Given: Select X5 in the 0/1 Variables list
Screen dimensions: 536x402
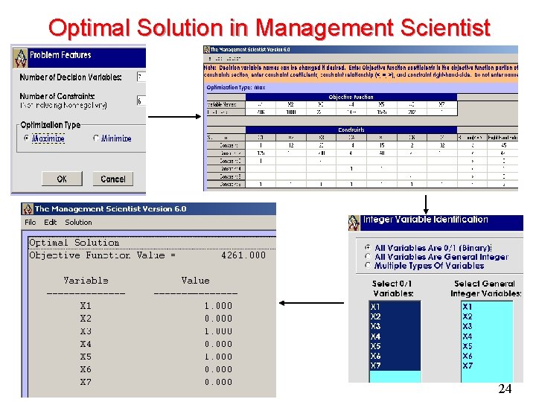Looking at the screenshot, I should (x=395, y=346).
